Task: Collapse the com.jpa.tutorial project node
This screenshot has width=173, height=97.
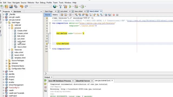Action: 4,20
